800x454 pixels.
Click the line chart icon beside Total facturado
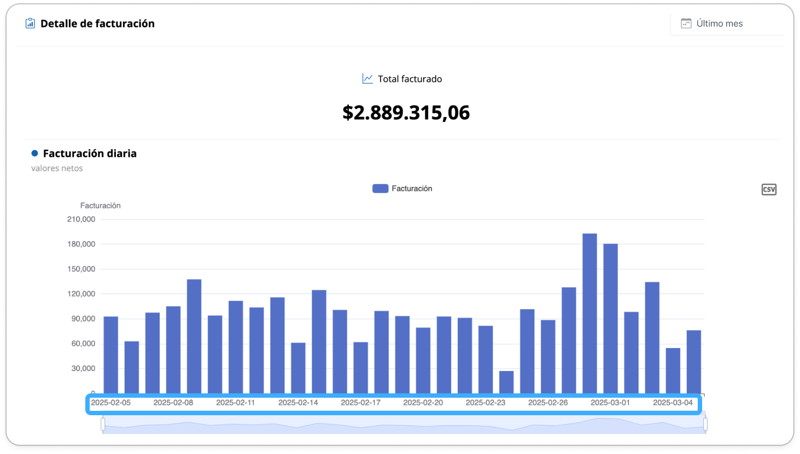[367, 79]
